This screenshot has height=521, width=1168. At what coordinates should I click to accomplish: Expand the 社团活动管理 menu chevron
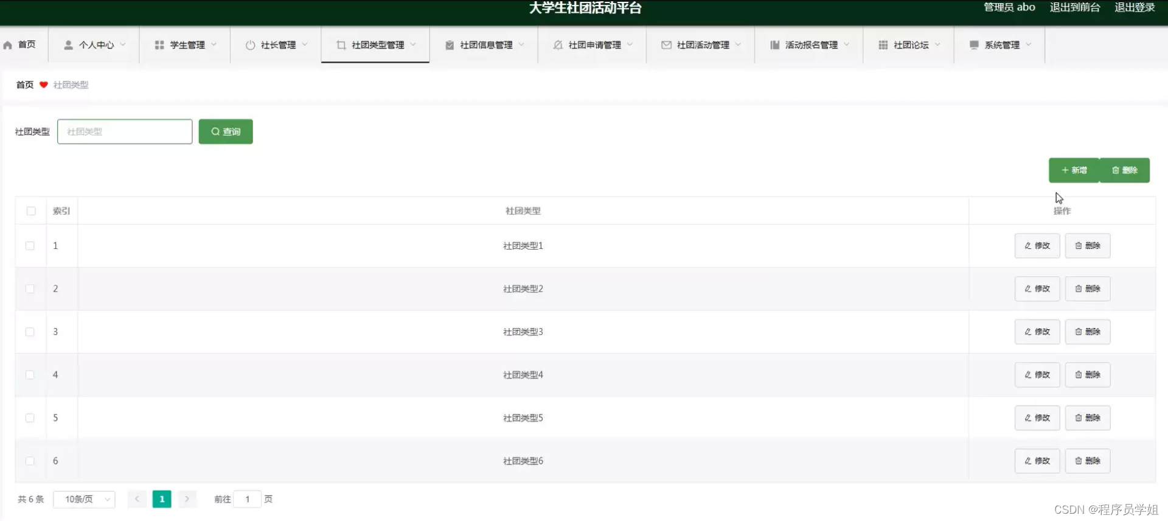(x=738, y=44)
